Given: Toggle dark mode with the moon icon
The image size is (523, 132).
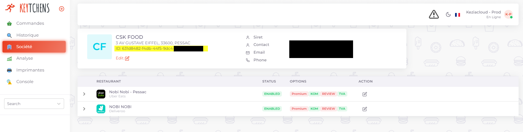Looking at the screenshot, I should [448, 15].
